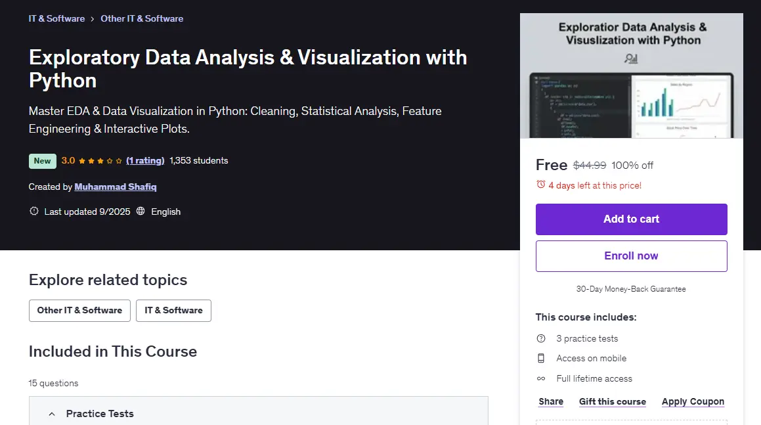Click the infinity lifetime access icon
Image resolution: width=761 pixels, height=425 pixels.
click(541, 378)
